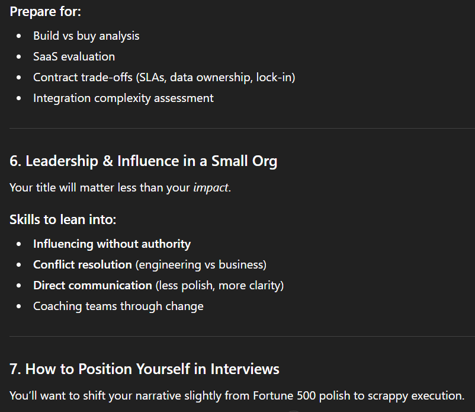Click the "Prepare for:" heading
475x412 pixels.
pyautogui.click(x=45, y=11)
